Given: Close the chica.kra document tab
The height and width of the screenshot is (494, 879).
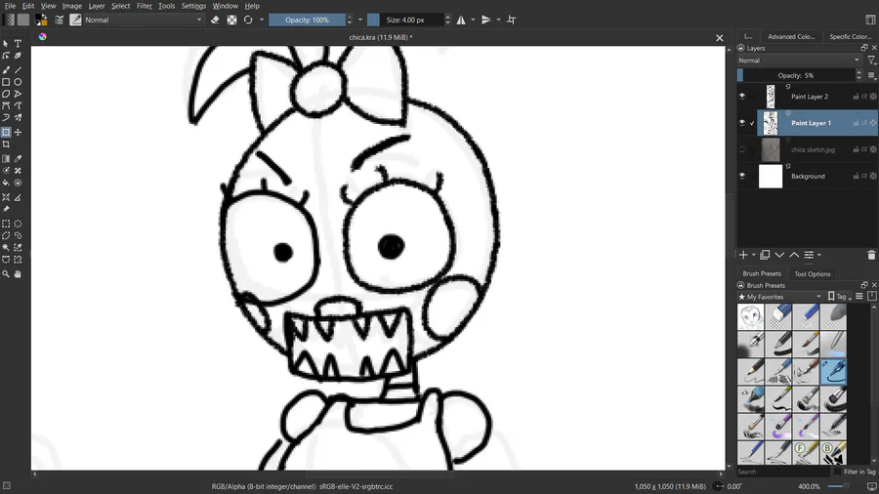Looking at the screenshot, I should pyautogui.click(x=719, y=37).
